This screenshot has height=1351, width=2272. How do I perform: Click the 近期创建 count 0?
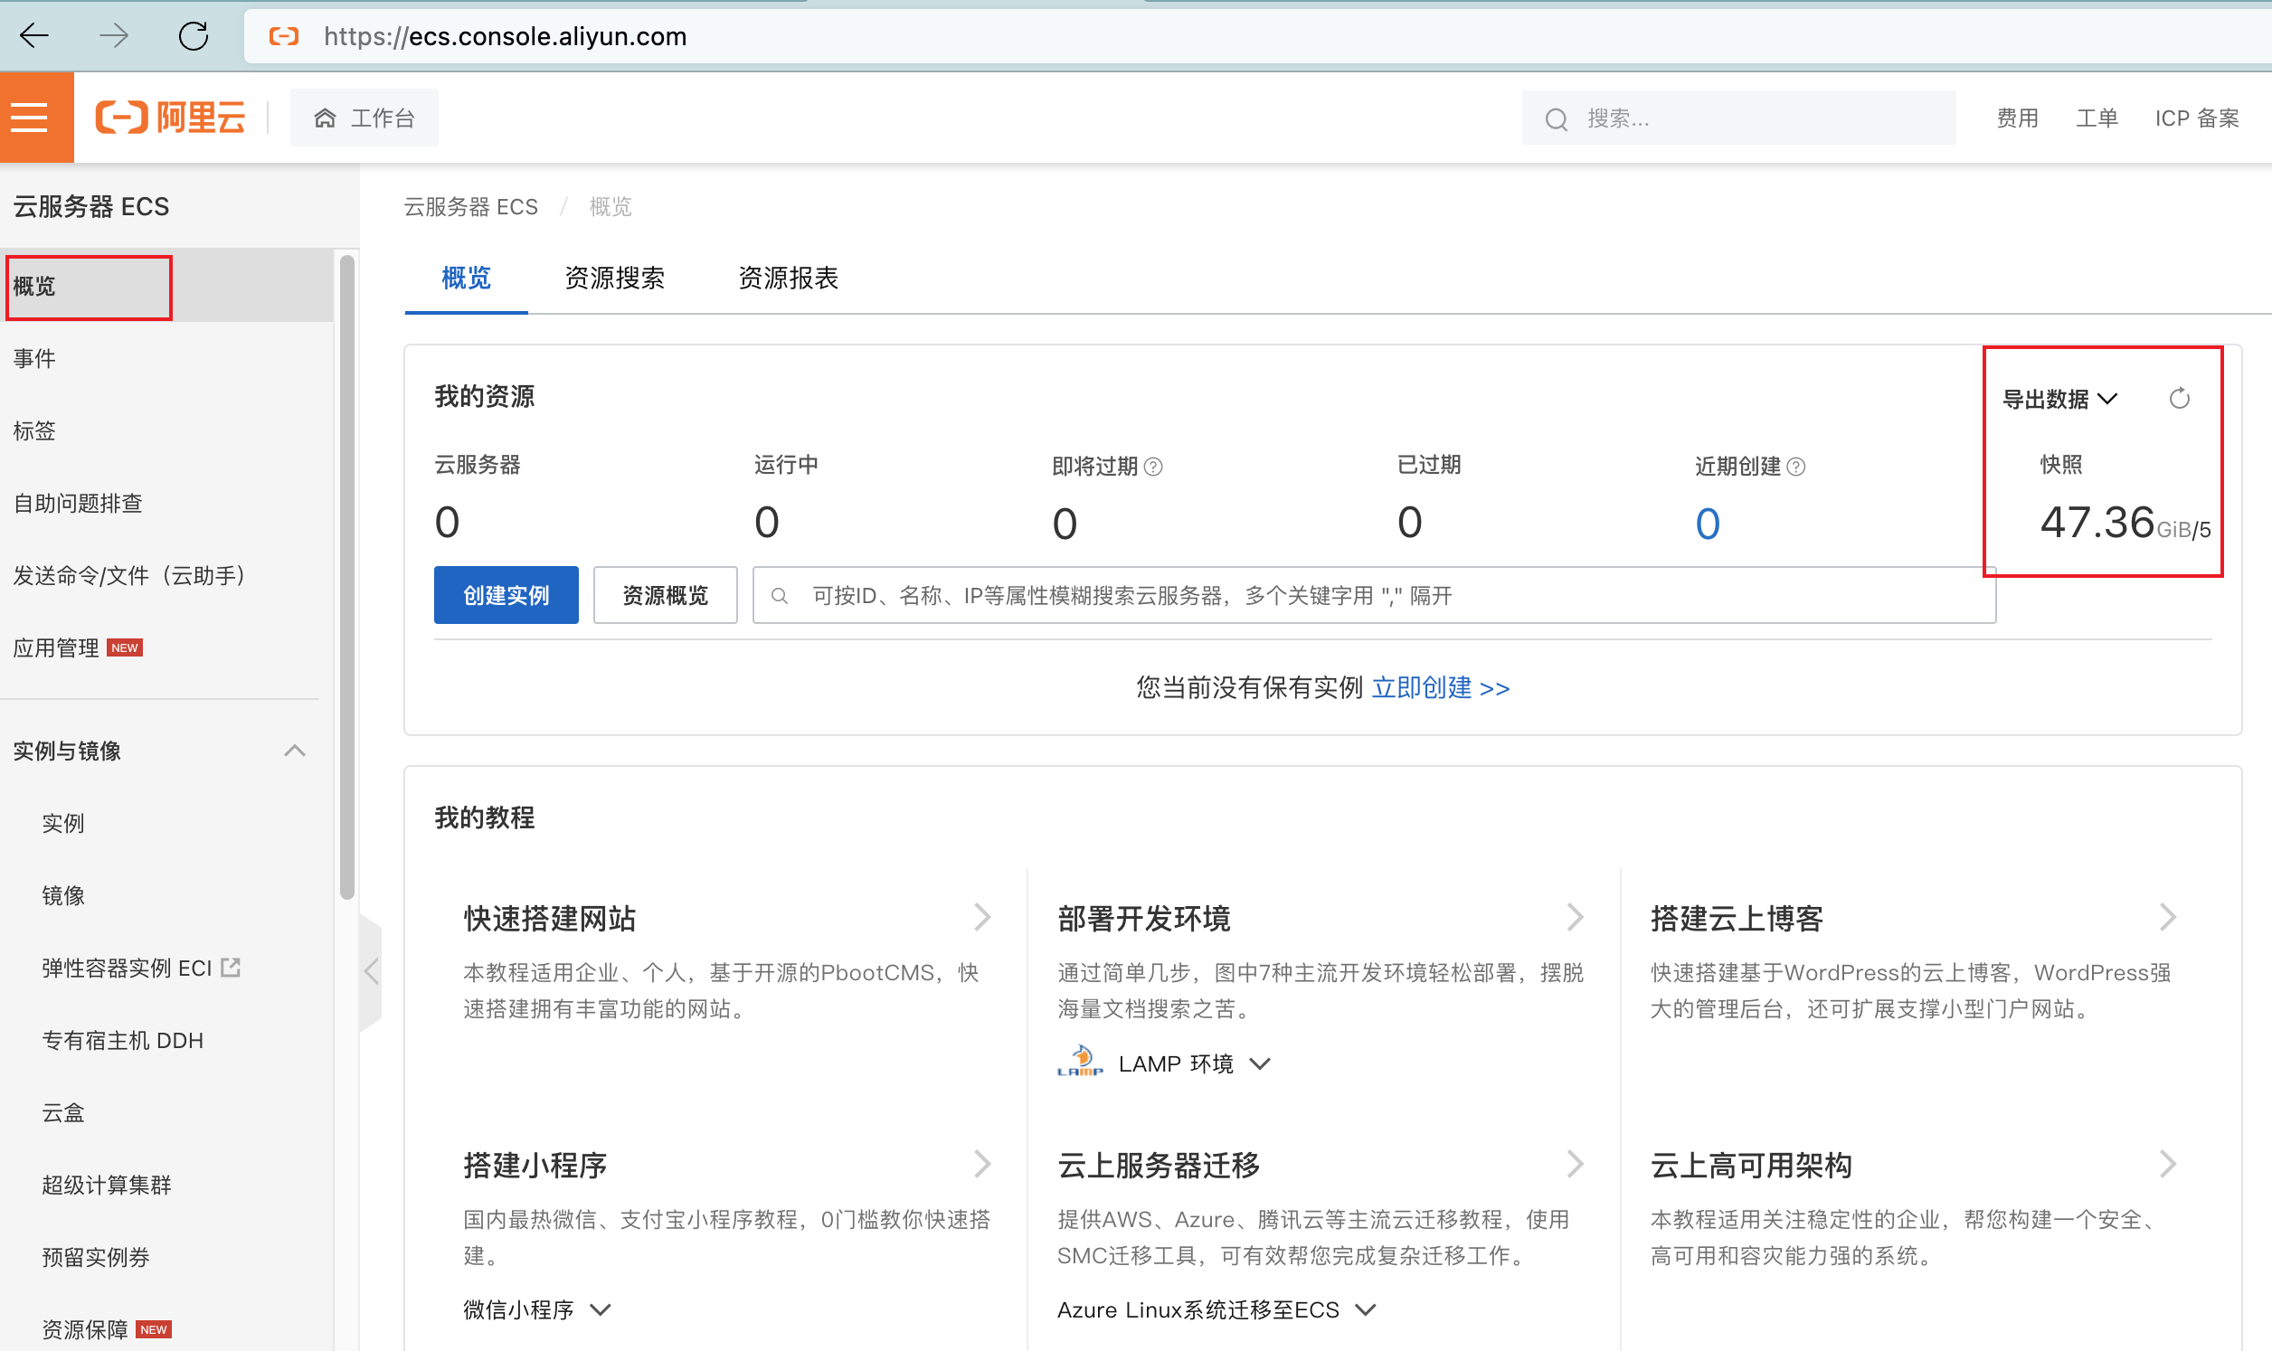(x=1708, y=524)
